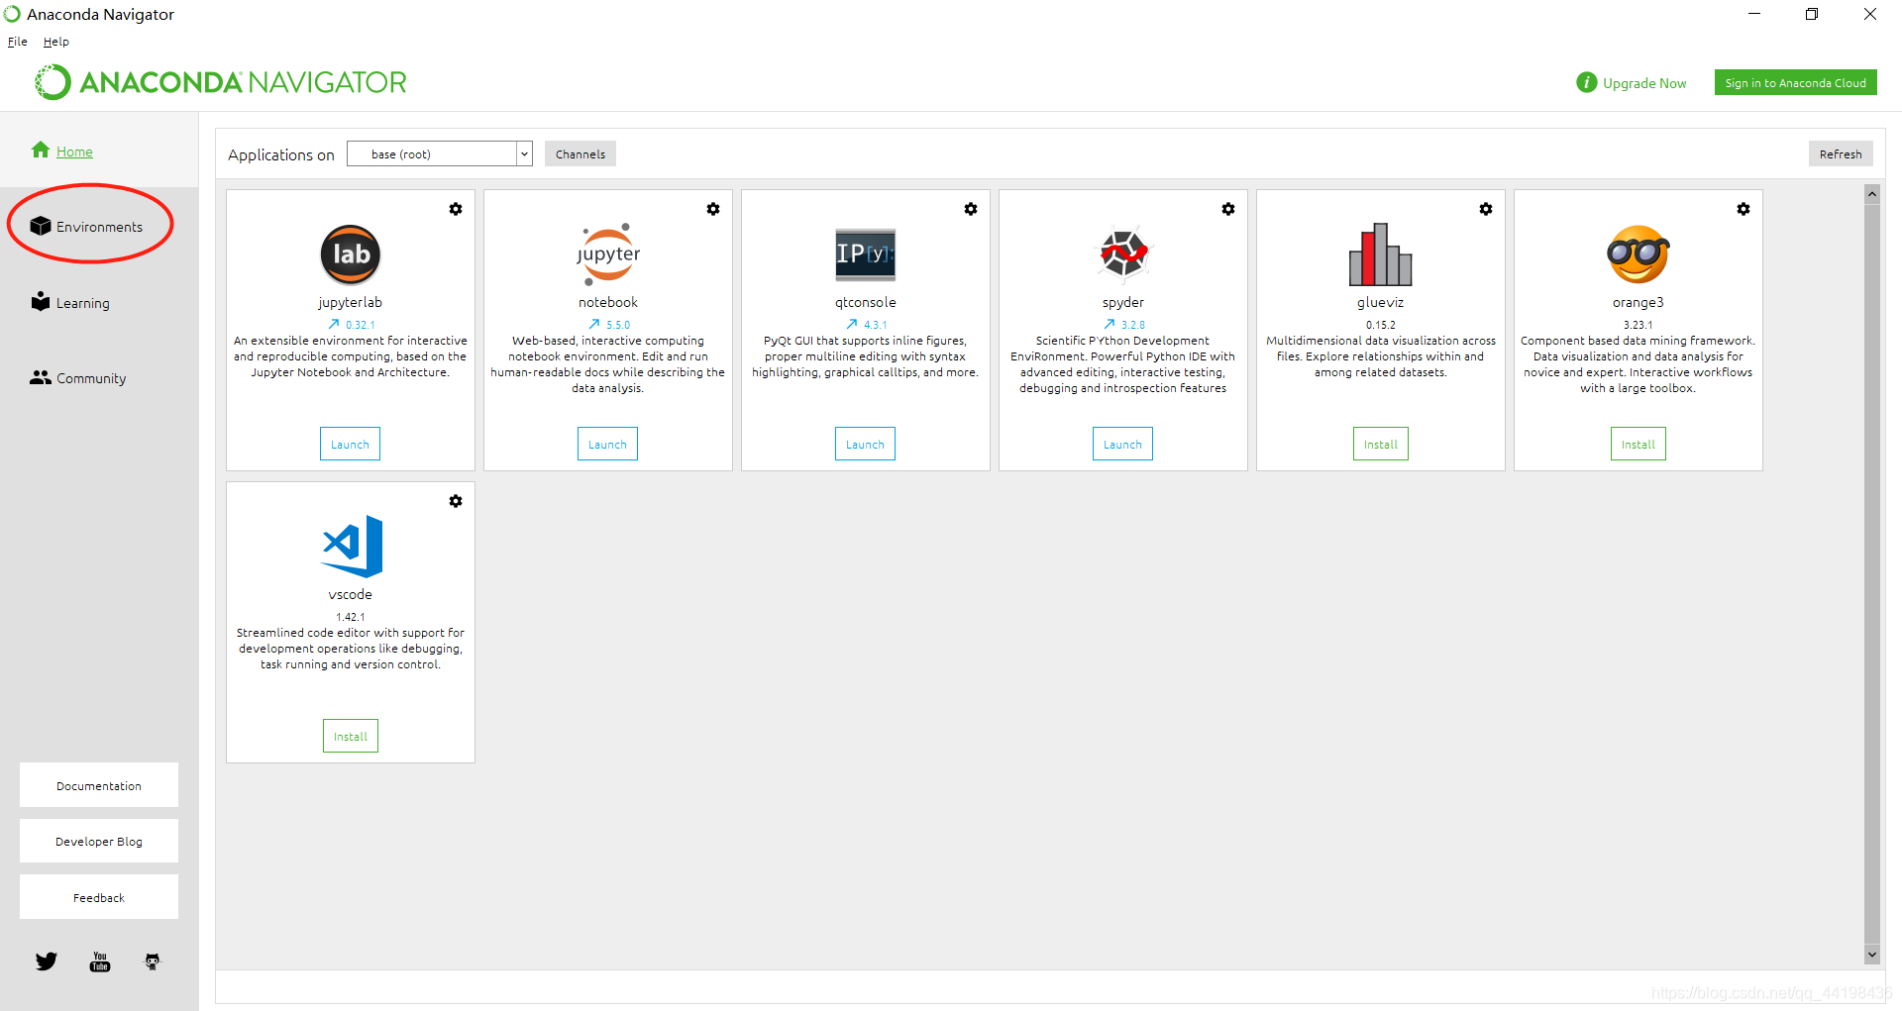The image size is (1902, 1011).
Task: Open the Feedback button
Action: [99, 897]
